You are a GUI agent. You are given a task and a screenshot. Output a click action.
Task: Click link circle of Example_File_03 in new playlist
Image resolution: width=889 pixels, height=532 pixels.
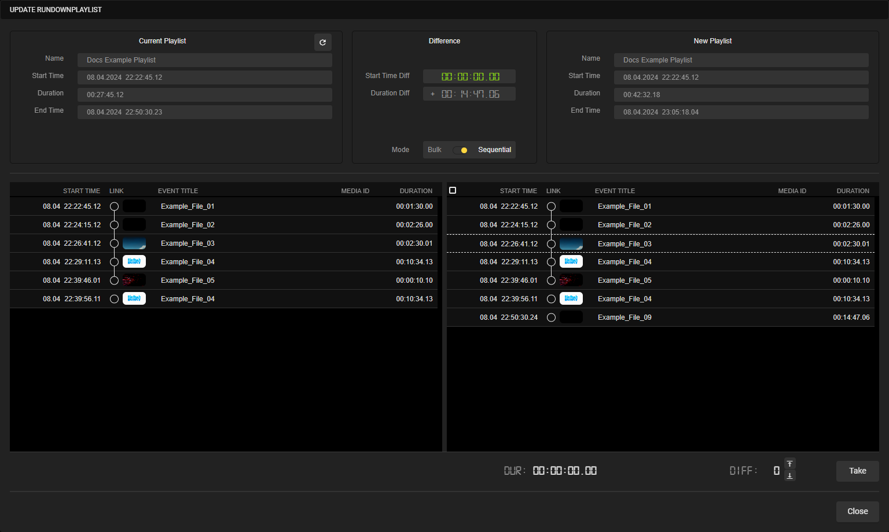tap(551, 244)
